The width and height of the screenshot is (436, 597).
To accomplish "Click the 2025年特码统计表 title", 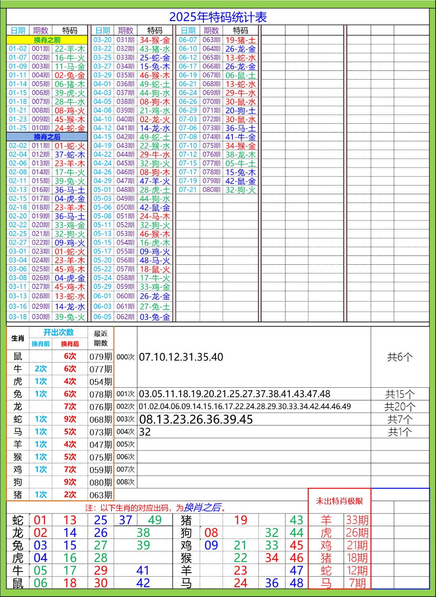I will pos(218,17).
